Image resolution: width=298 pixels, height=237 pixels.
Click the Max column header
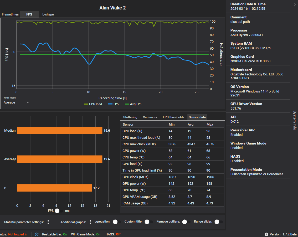(210, 125)
